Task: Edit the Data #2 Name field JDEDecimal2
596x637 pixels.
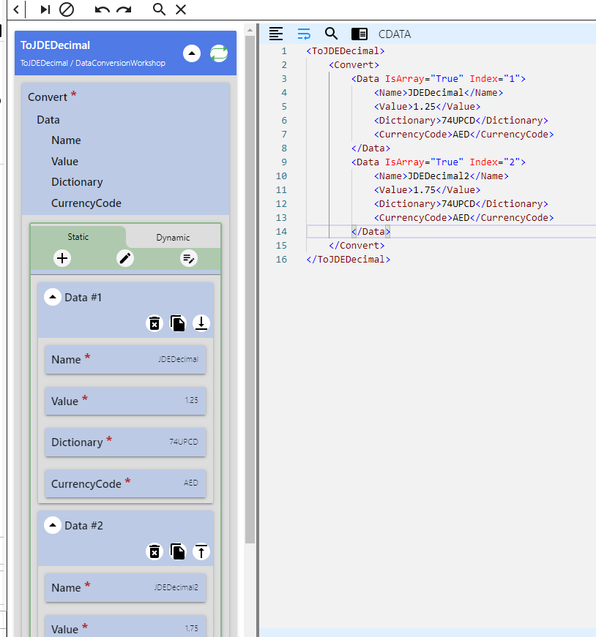Action: [125, 588]
